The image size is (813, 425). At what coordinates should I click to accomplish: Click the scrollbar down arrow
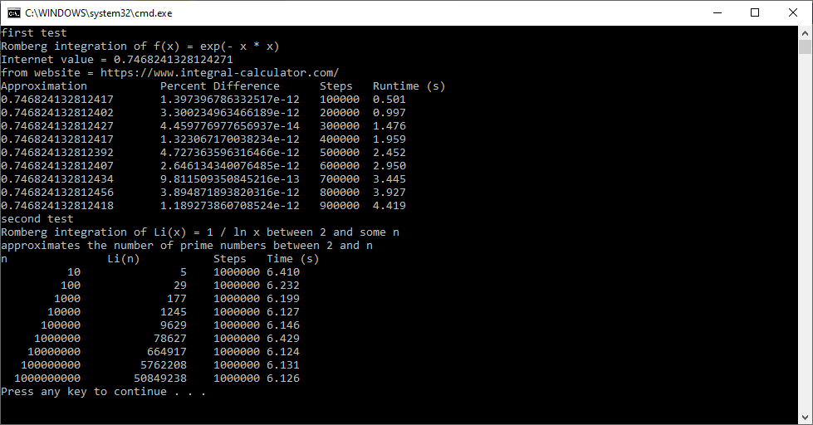point(805,417)
